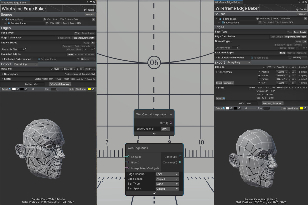Toggle the Normal descriptor checkbox
308x205 pixels.
click(x=259, y=75)
